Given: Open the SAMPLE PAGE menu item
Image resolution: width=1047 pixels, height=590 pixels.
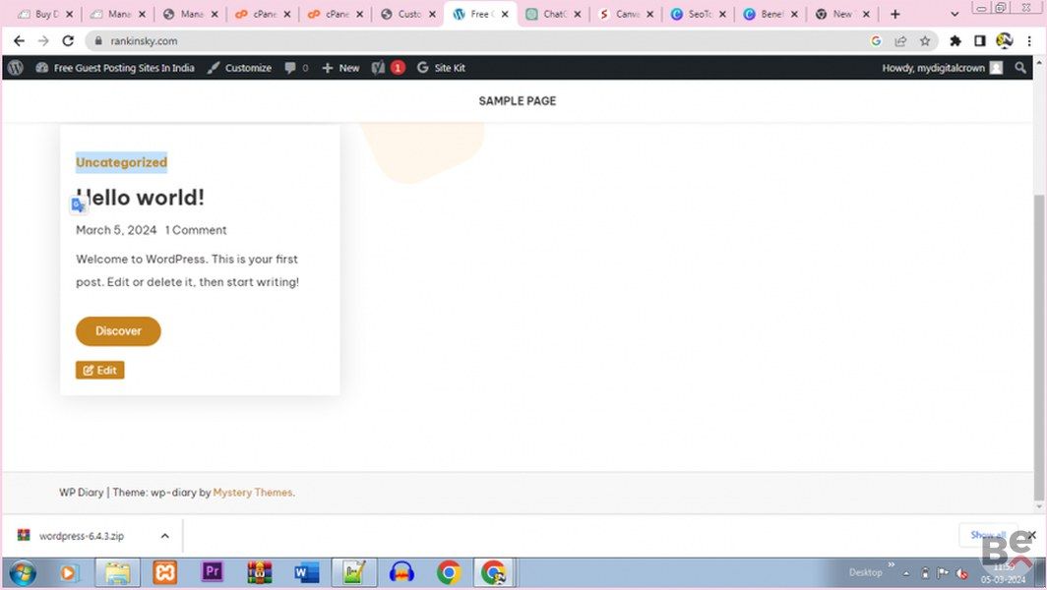Looking at the screenshot, I should (517, 101).
